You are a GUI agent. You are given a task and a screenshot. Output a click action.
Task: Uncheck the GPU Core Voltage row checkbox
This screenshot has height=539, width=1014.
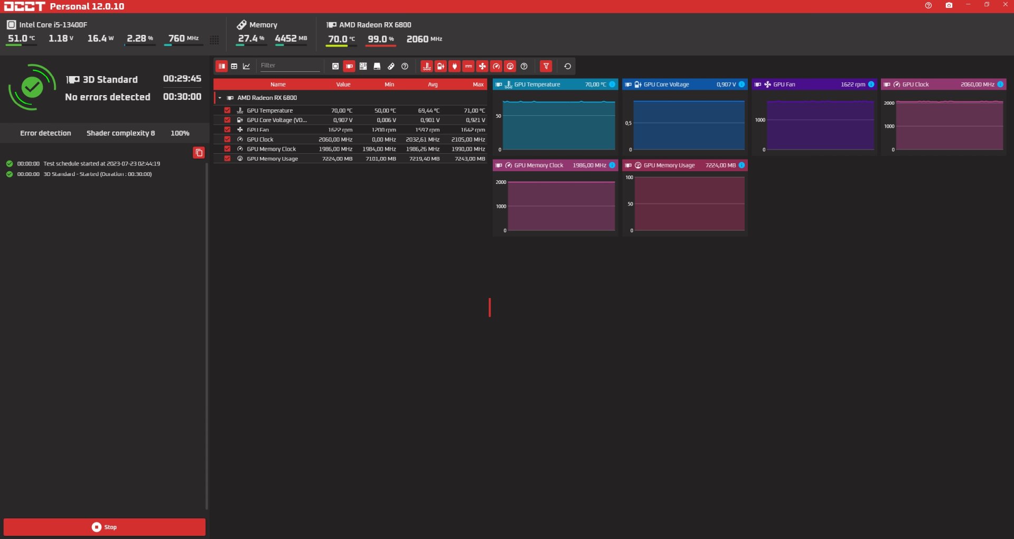tap(227, 120)
